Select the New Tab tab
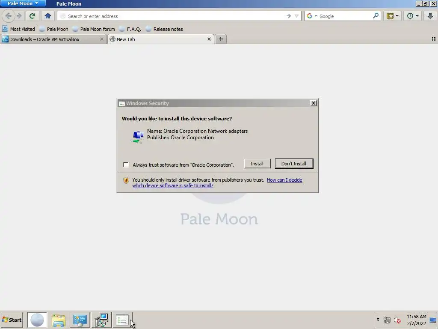Viewport: 438px width, 329px height. [x=161, y=39]
